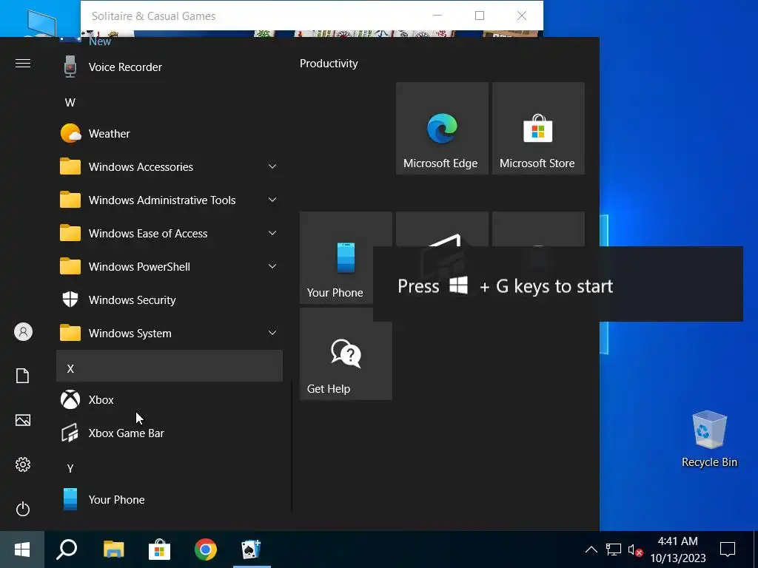
Task: Click the app list scrollbar
Action: (292, 444)
